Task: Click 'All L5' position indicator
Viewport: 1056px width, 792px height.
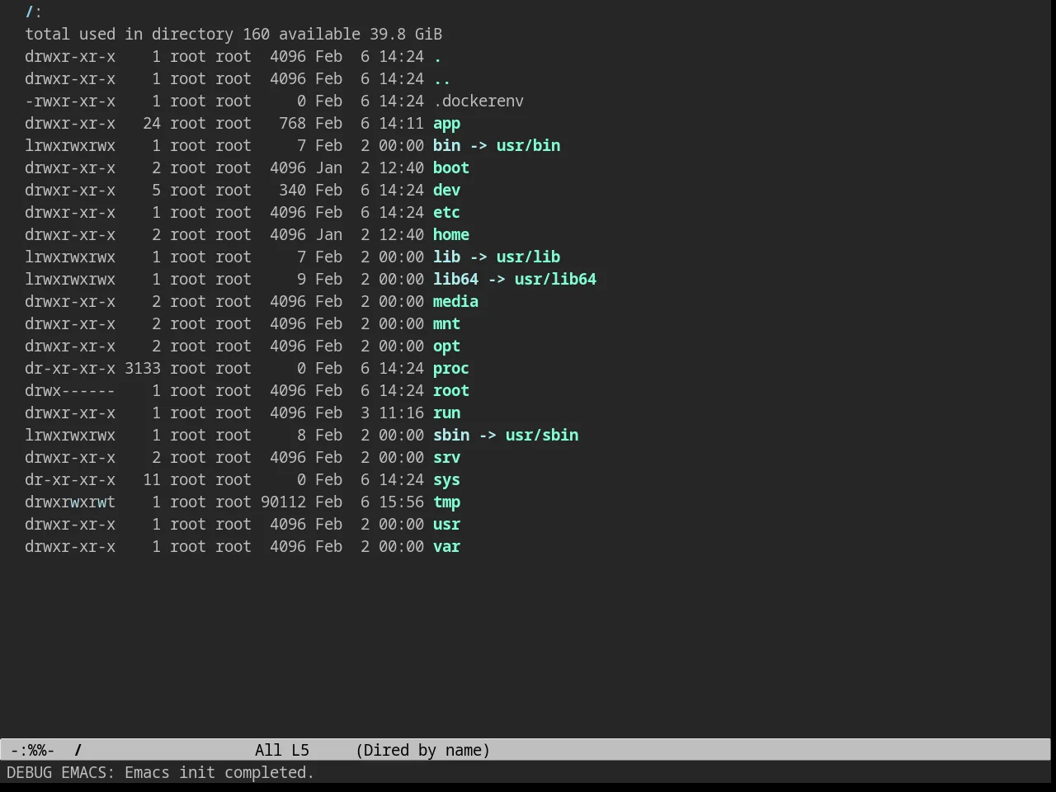Action: pyautogui.click(x=282, y=750)
